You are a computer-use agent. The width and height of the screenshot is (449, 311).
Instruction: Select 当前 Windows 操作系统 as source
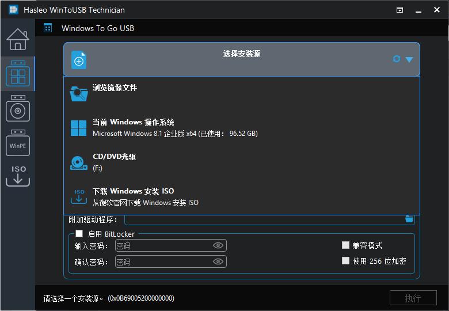pyautogui.click(x=242, y=128)
